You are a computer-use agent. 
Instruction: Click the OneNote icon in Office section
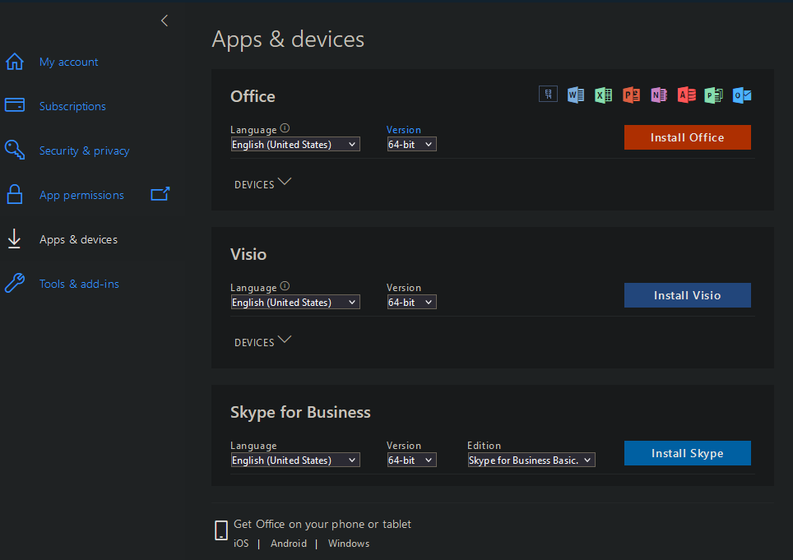659,95
